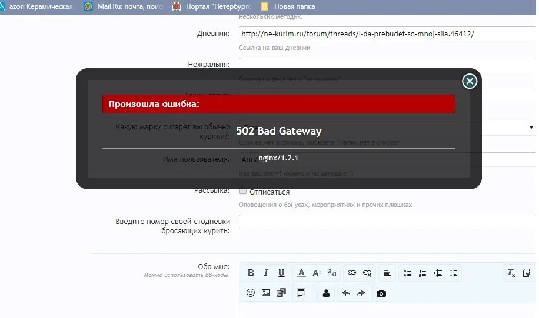Close the 502 Bad Gateway error dialog

click(469, 81)
